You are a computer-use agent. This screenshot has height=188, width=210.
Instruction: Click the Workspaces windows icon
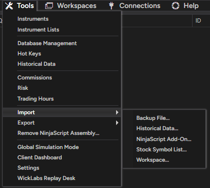pyautogui.click(x=49, y=6)
